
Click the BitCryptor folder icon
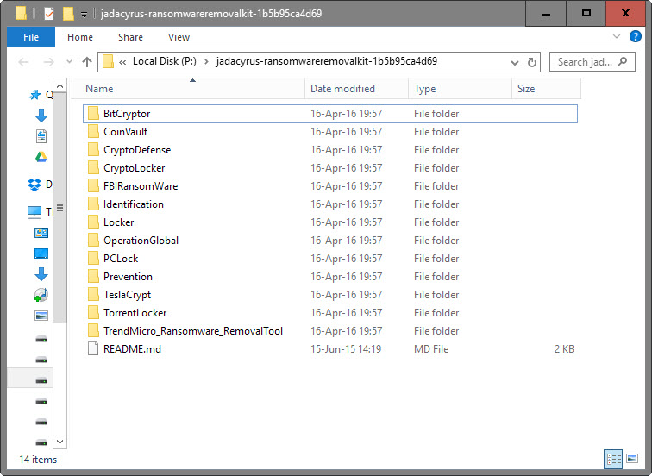click(93, 114)
